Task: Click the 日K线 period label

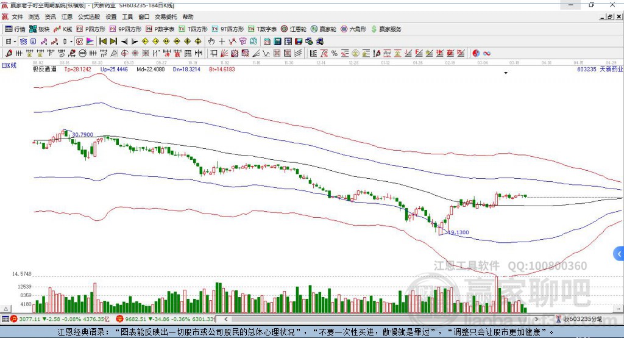Action: [x=9, y=66]
